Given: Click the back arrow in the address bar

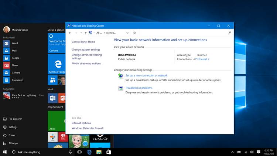Looking at the screenshot, I should [70, 33].
